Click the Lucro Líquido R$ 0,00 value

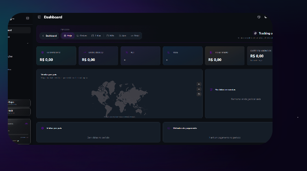click(89, 60)
